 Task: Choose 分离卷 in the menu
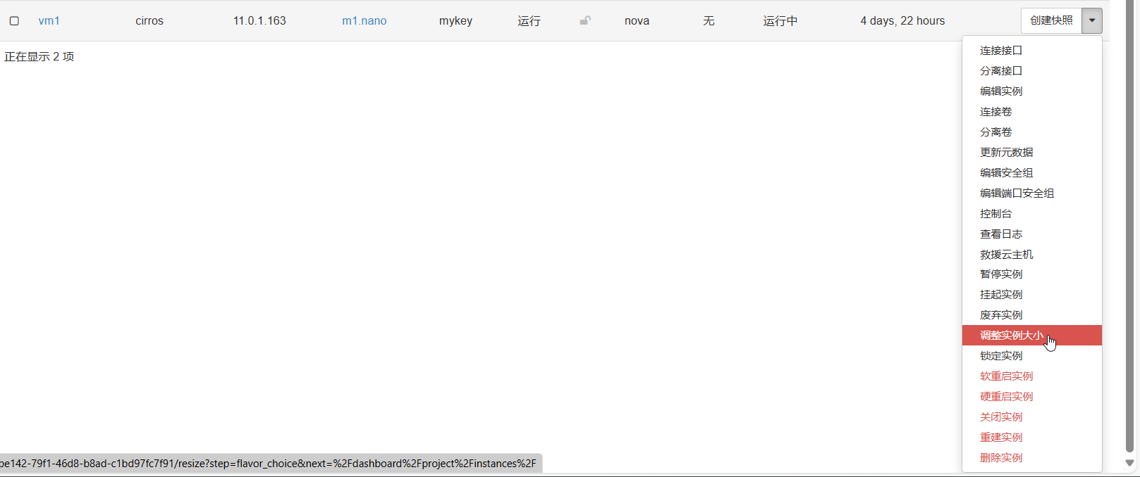click(x=1031, y=132)
